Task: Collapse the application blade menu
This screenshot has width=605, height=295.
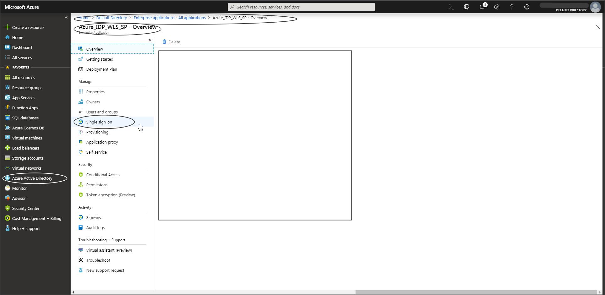Action: [x=150, y=40]
